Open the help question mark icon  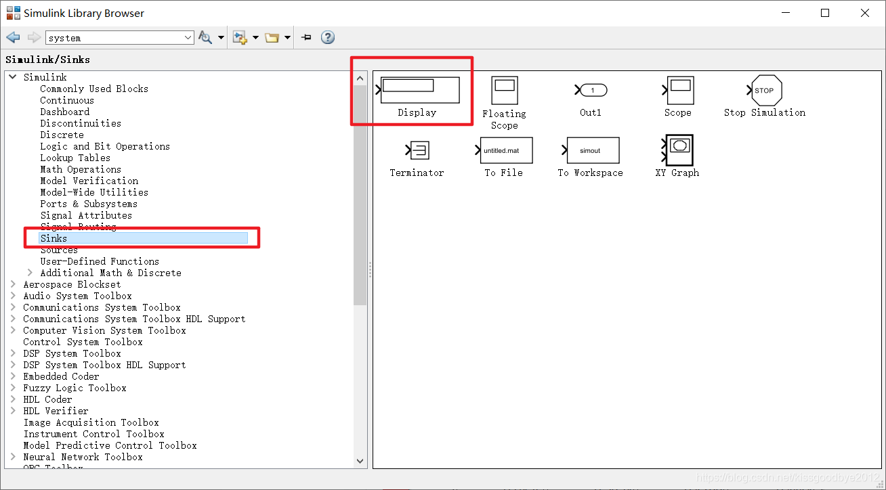click(x=328, y=38)
